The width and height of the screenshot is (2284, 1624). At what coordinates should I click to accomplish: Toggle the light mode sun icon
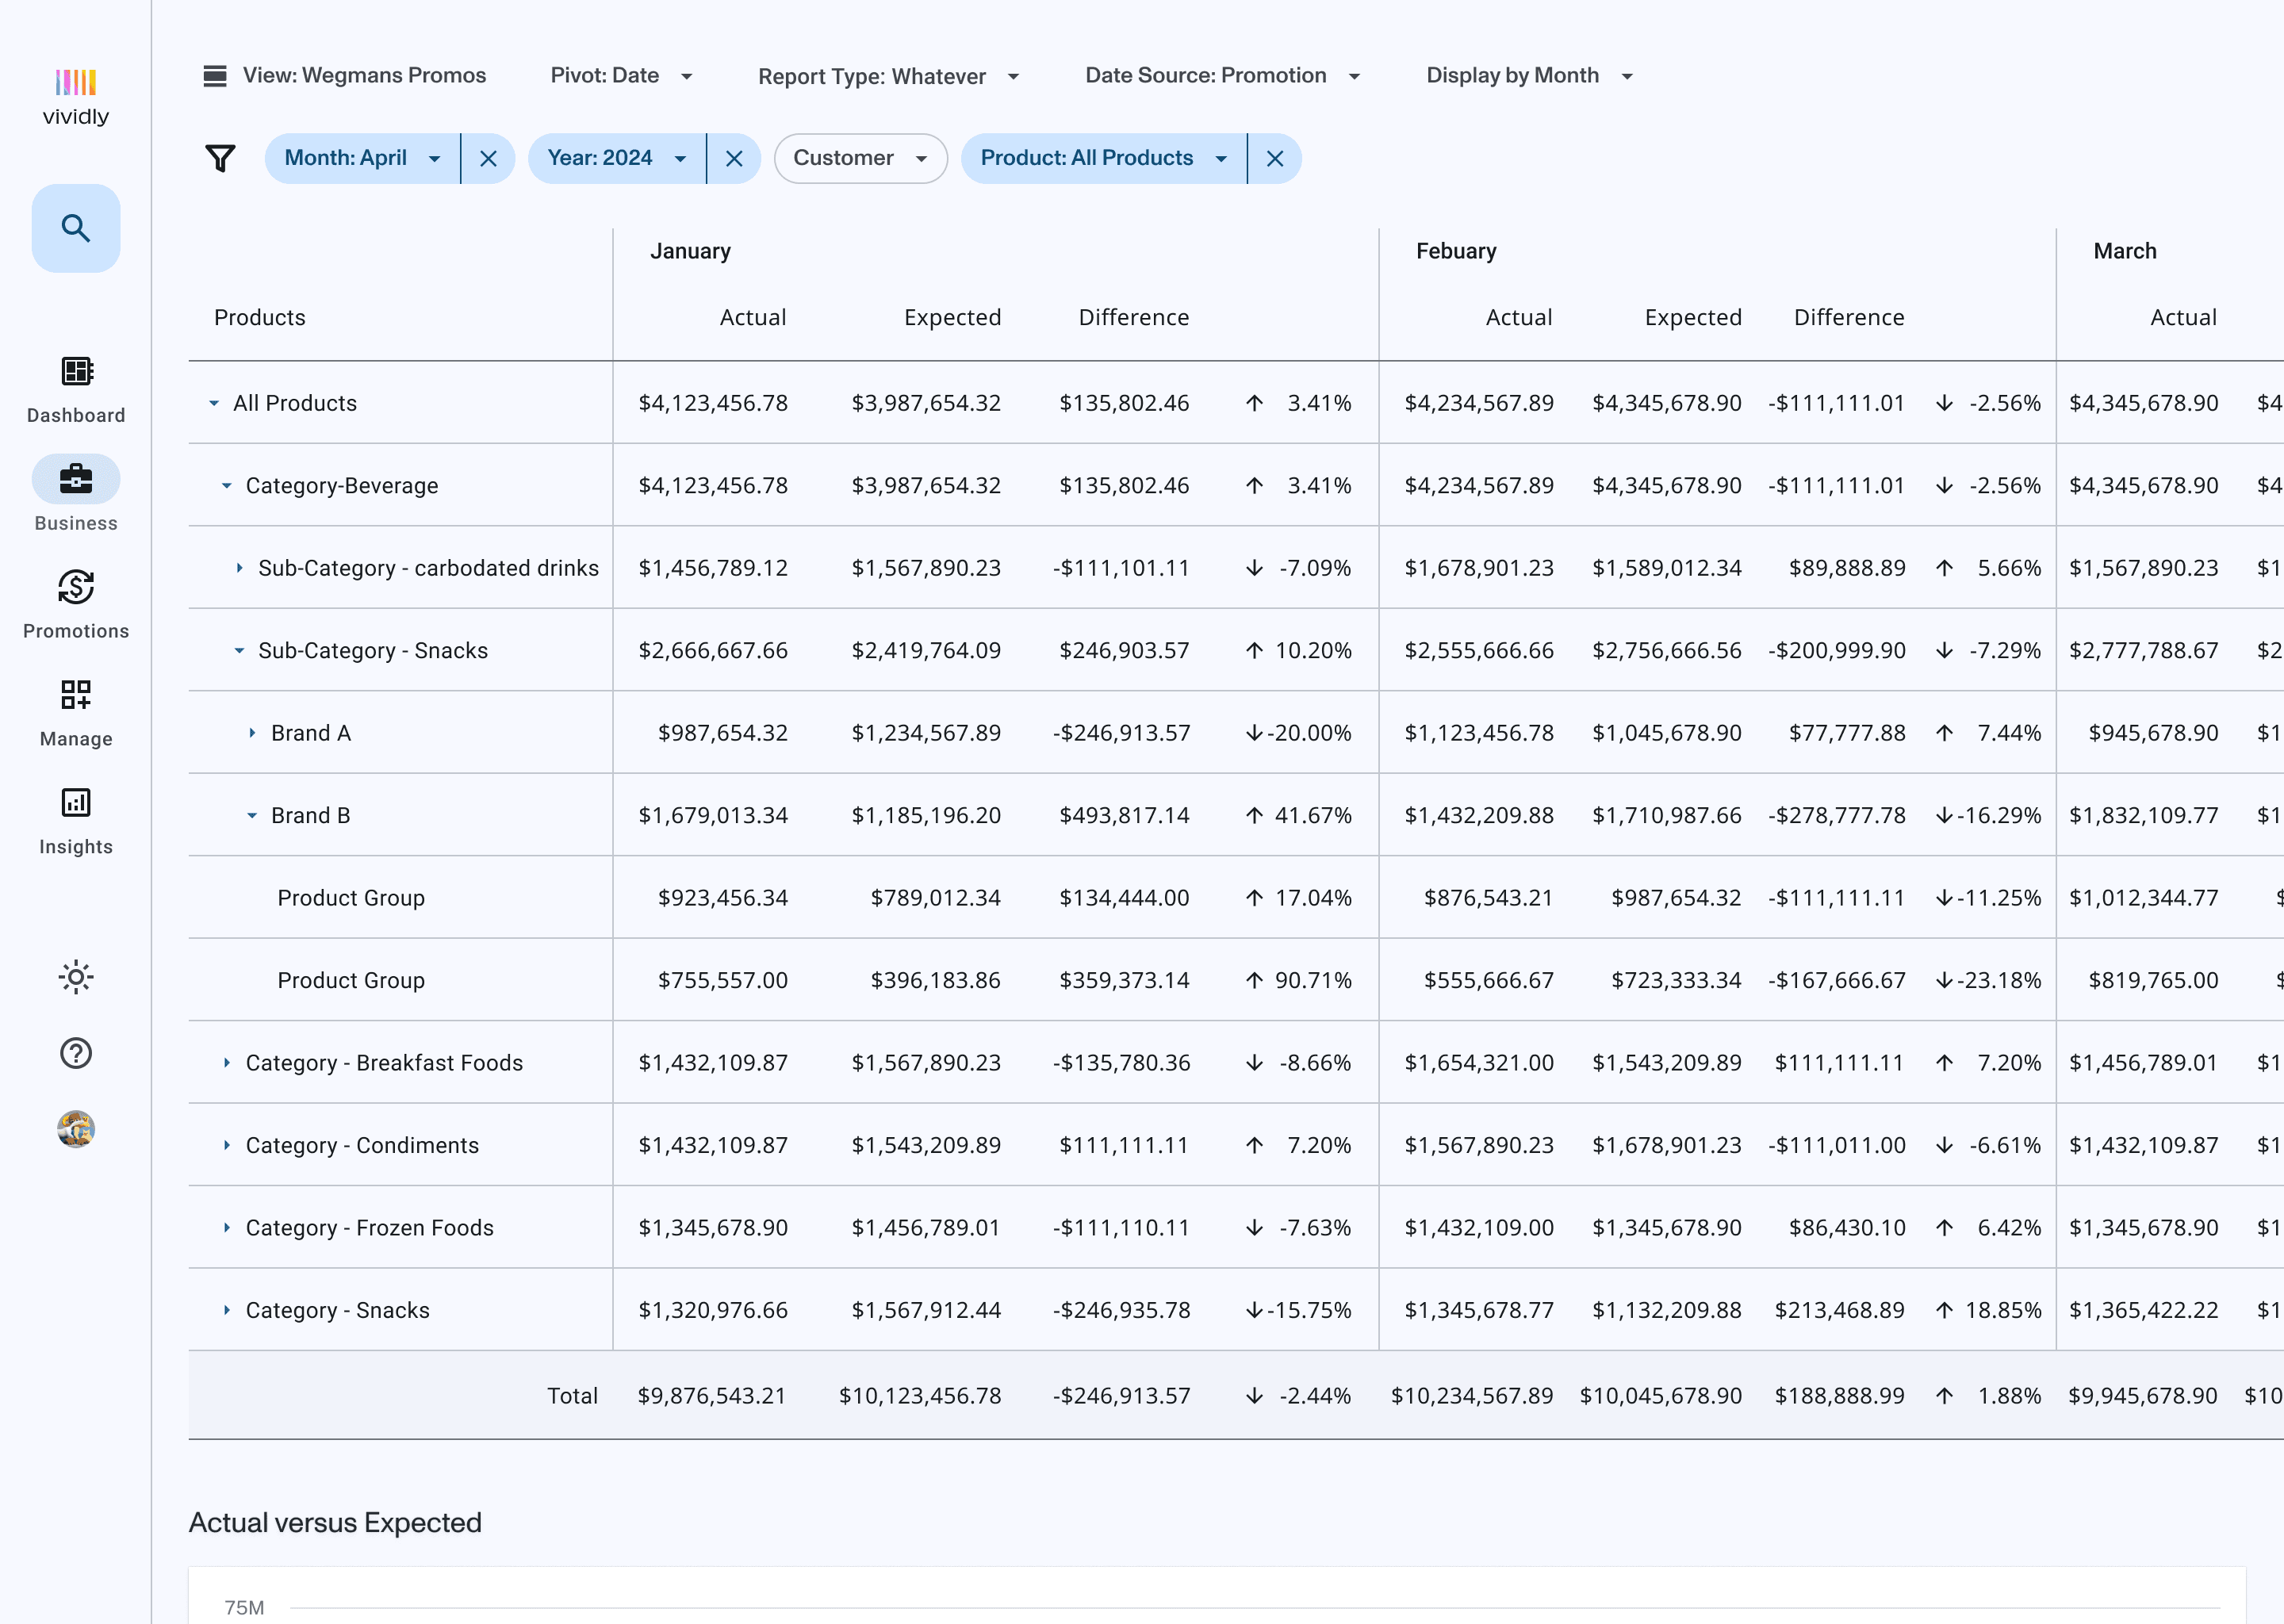[x=76, y=977]
